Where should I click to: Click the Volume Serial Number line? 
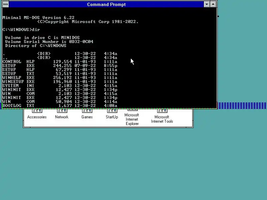click(x=49, y=42)
